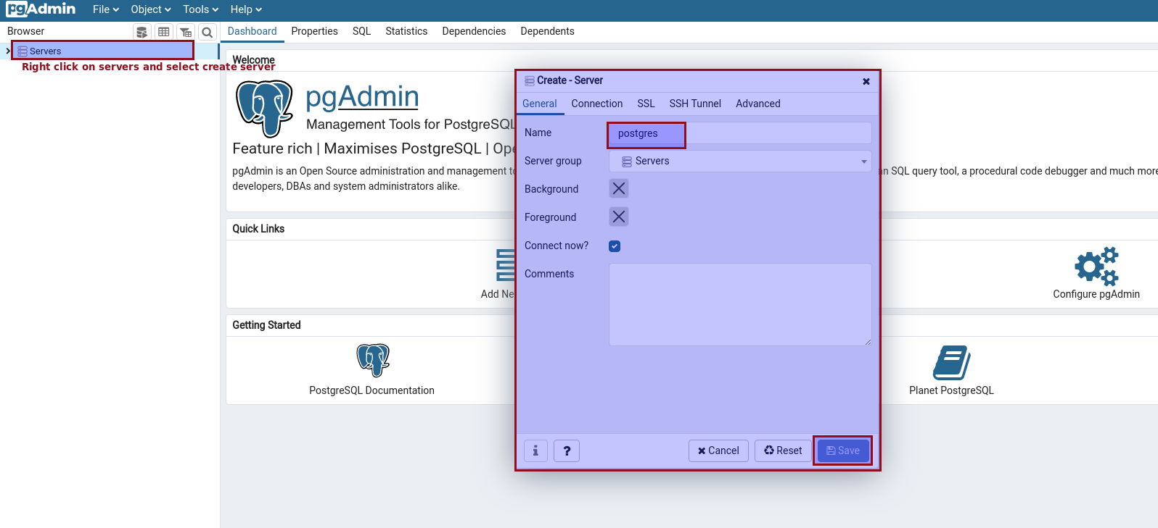Open Configure pgAdmin link
Image resolution: width=1158 pixels, height=528 pixels.
pyautogui.click(x=1096, y=294)
